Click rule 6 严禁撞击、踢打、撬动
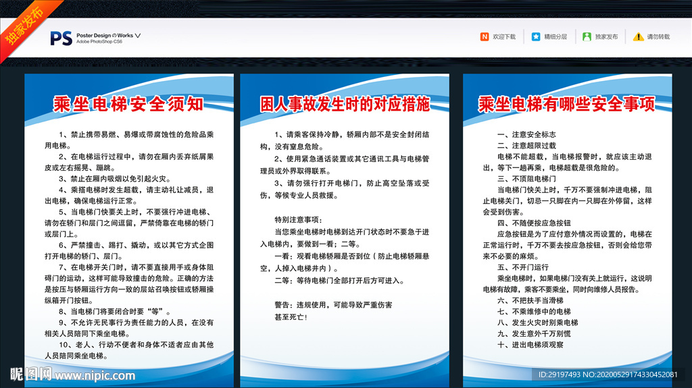 (129, 250)
